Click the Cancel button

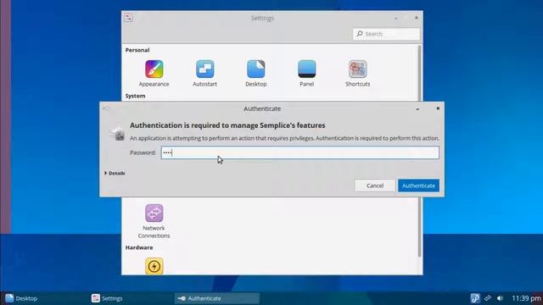tap(375, 186)
